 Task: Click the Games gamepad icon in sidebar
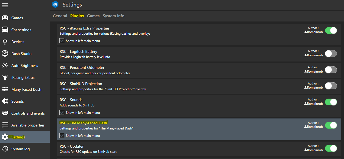pyautogui.click(x=5, y=18)
